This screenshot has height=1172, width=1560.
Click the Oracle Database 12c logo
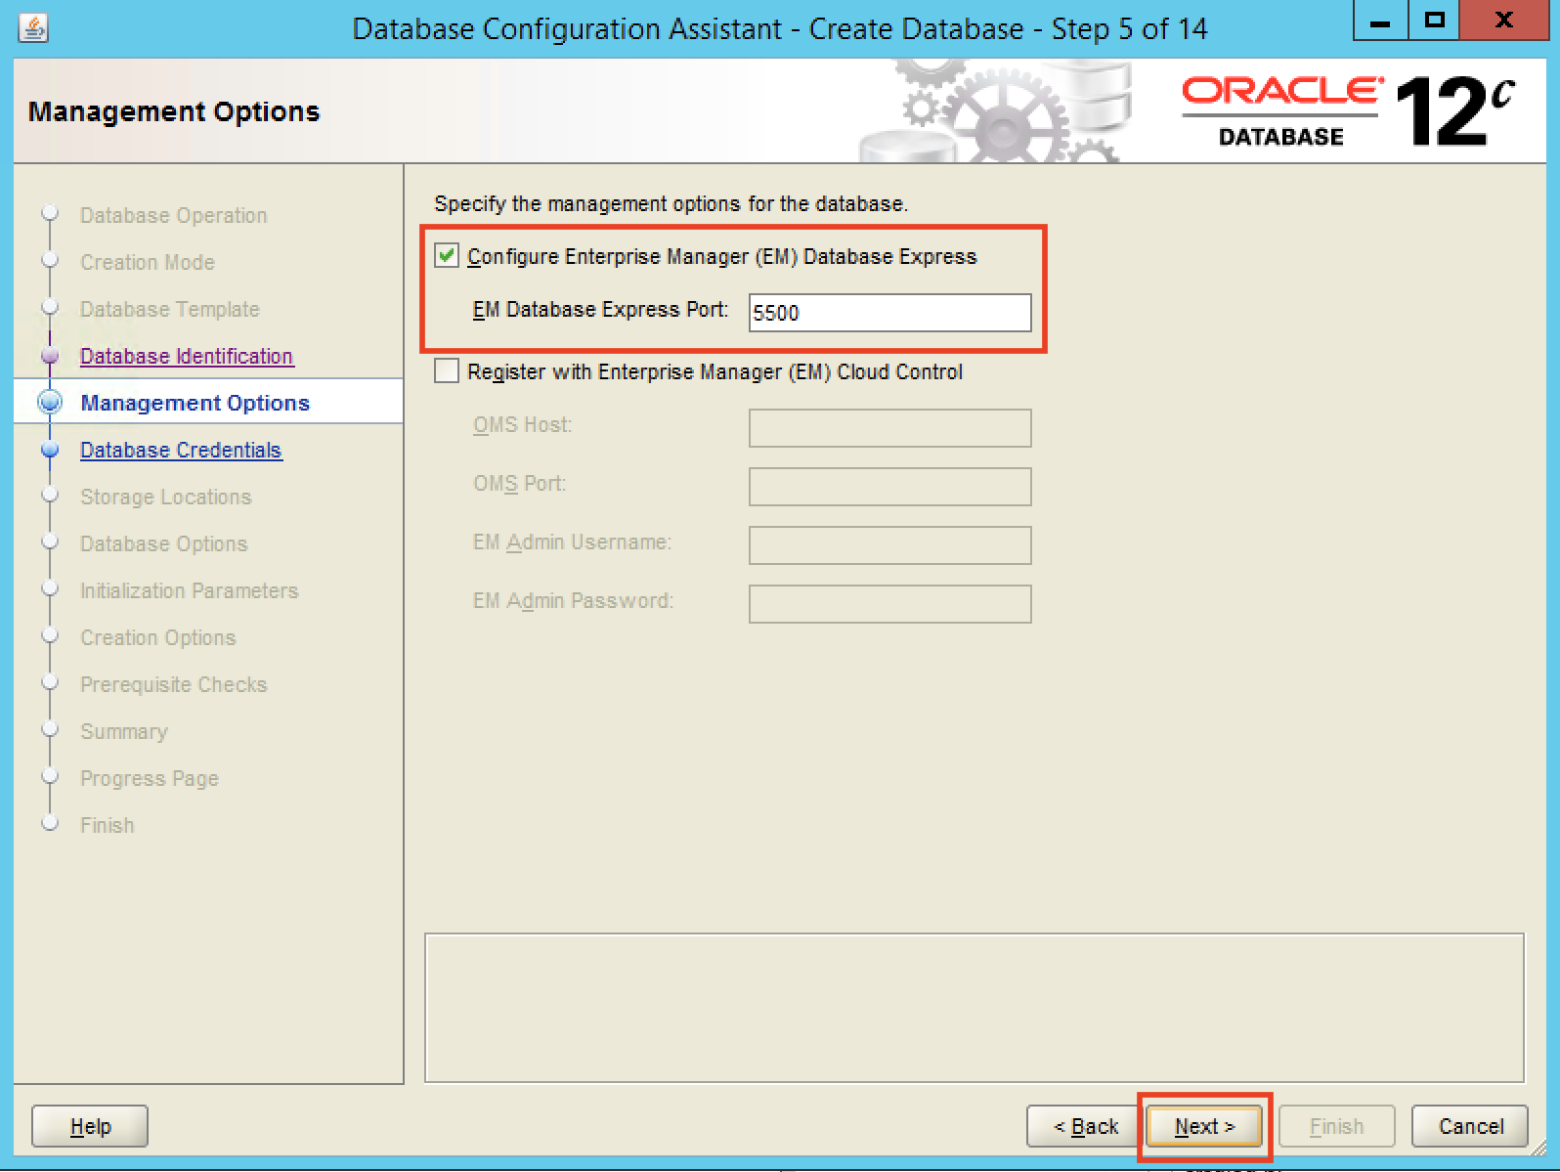pos(1349,111)
